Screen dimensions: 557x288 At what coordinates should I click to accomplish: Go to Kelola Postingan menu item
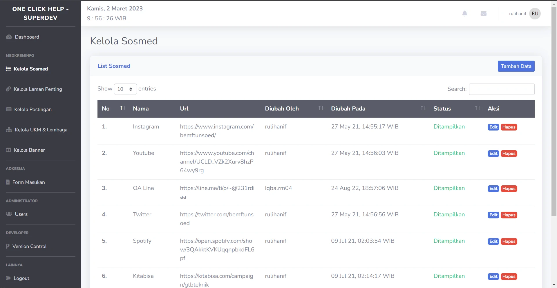pyautogui.click(x=33, y=109)
